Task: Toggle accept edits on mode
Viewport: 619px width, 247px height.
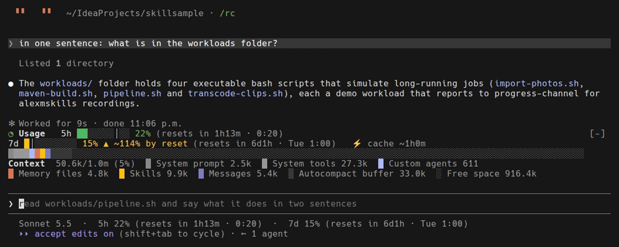Action: 74,234
